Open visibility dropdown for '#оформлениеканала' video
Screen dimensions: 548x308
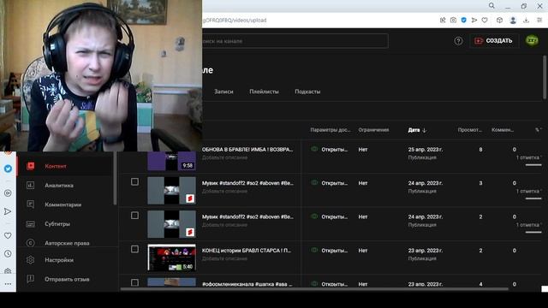[x=330, y=284]
